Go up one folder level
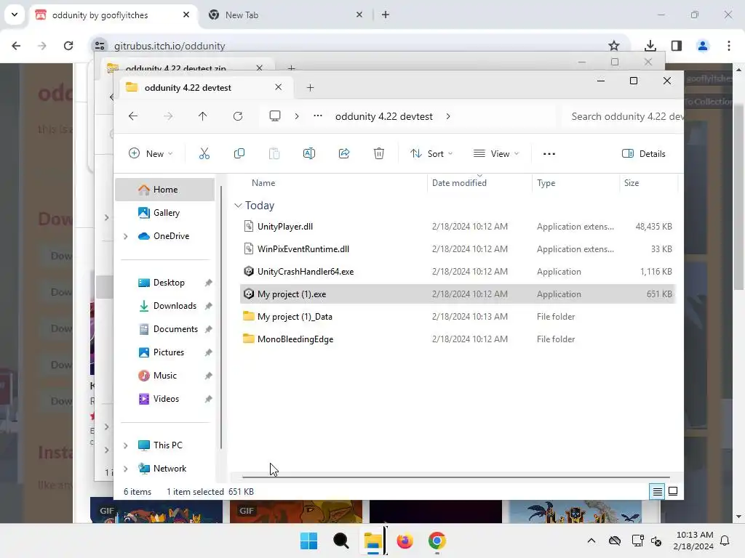 click(202, 116)
